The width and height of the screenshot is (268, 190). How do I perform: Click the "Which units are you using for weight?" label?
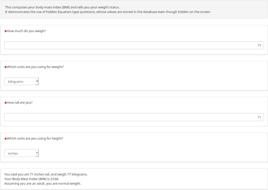coord(35,67)
